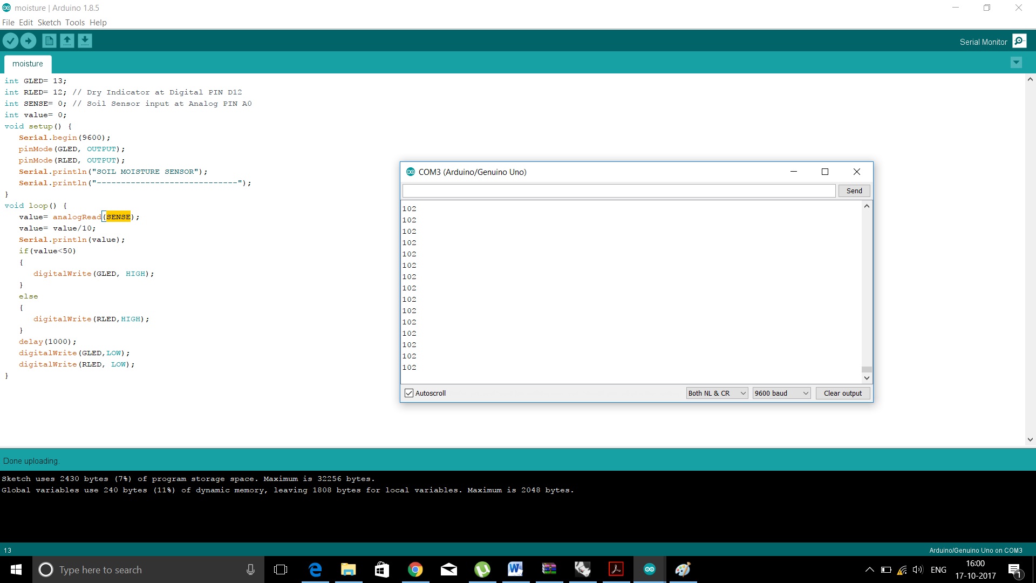Open Microsoft Word from taskbar
This screenshot has width=1036, height=583.
coord(515,570)
